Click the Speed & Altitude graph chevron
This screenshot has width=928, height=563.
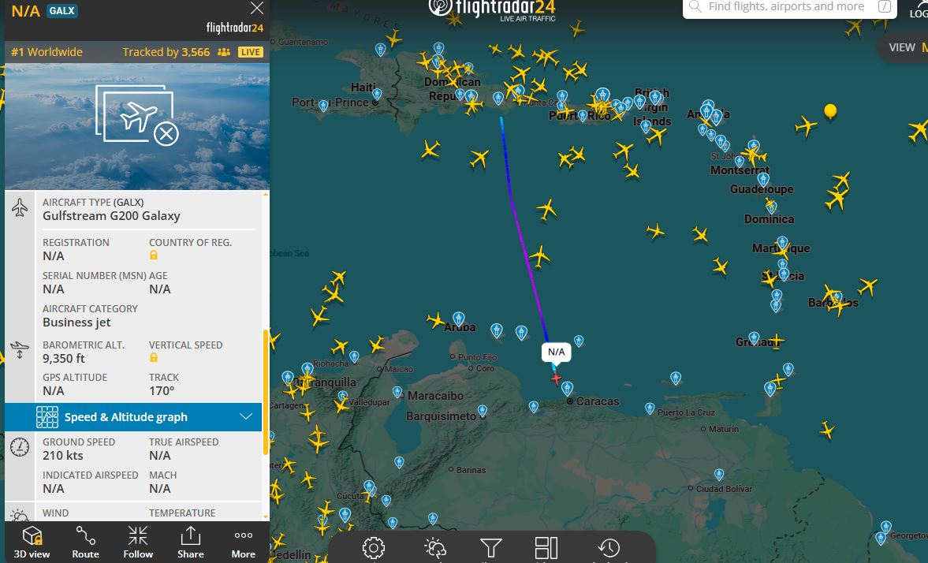pyautogui.click(x=246, y=417)
